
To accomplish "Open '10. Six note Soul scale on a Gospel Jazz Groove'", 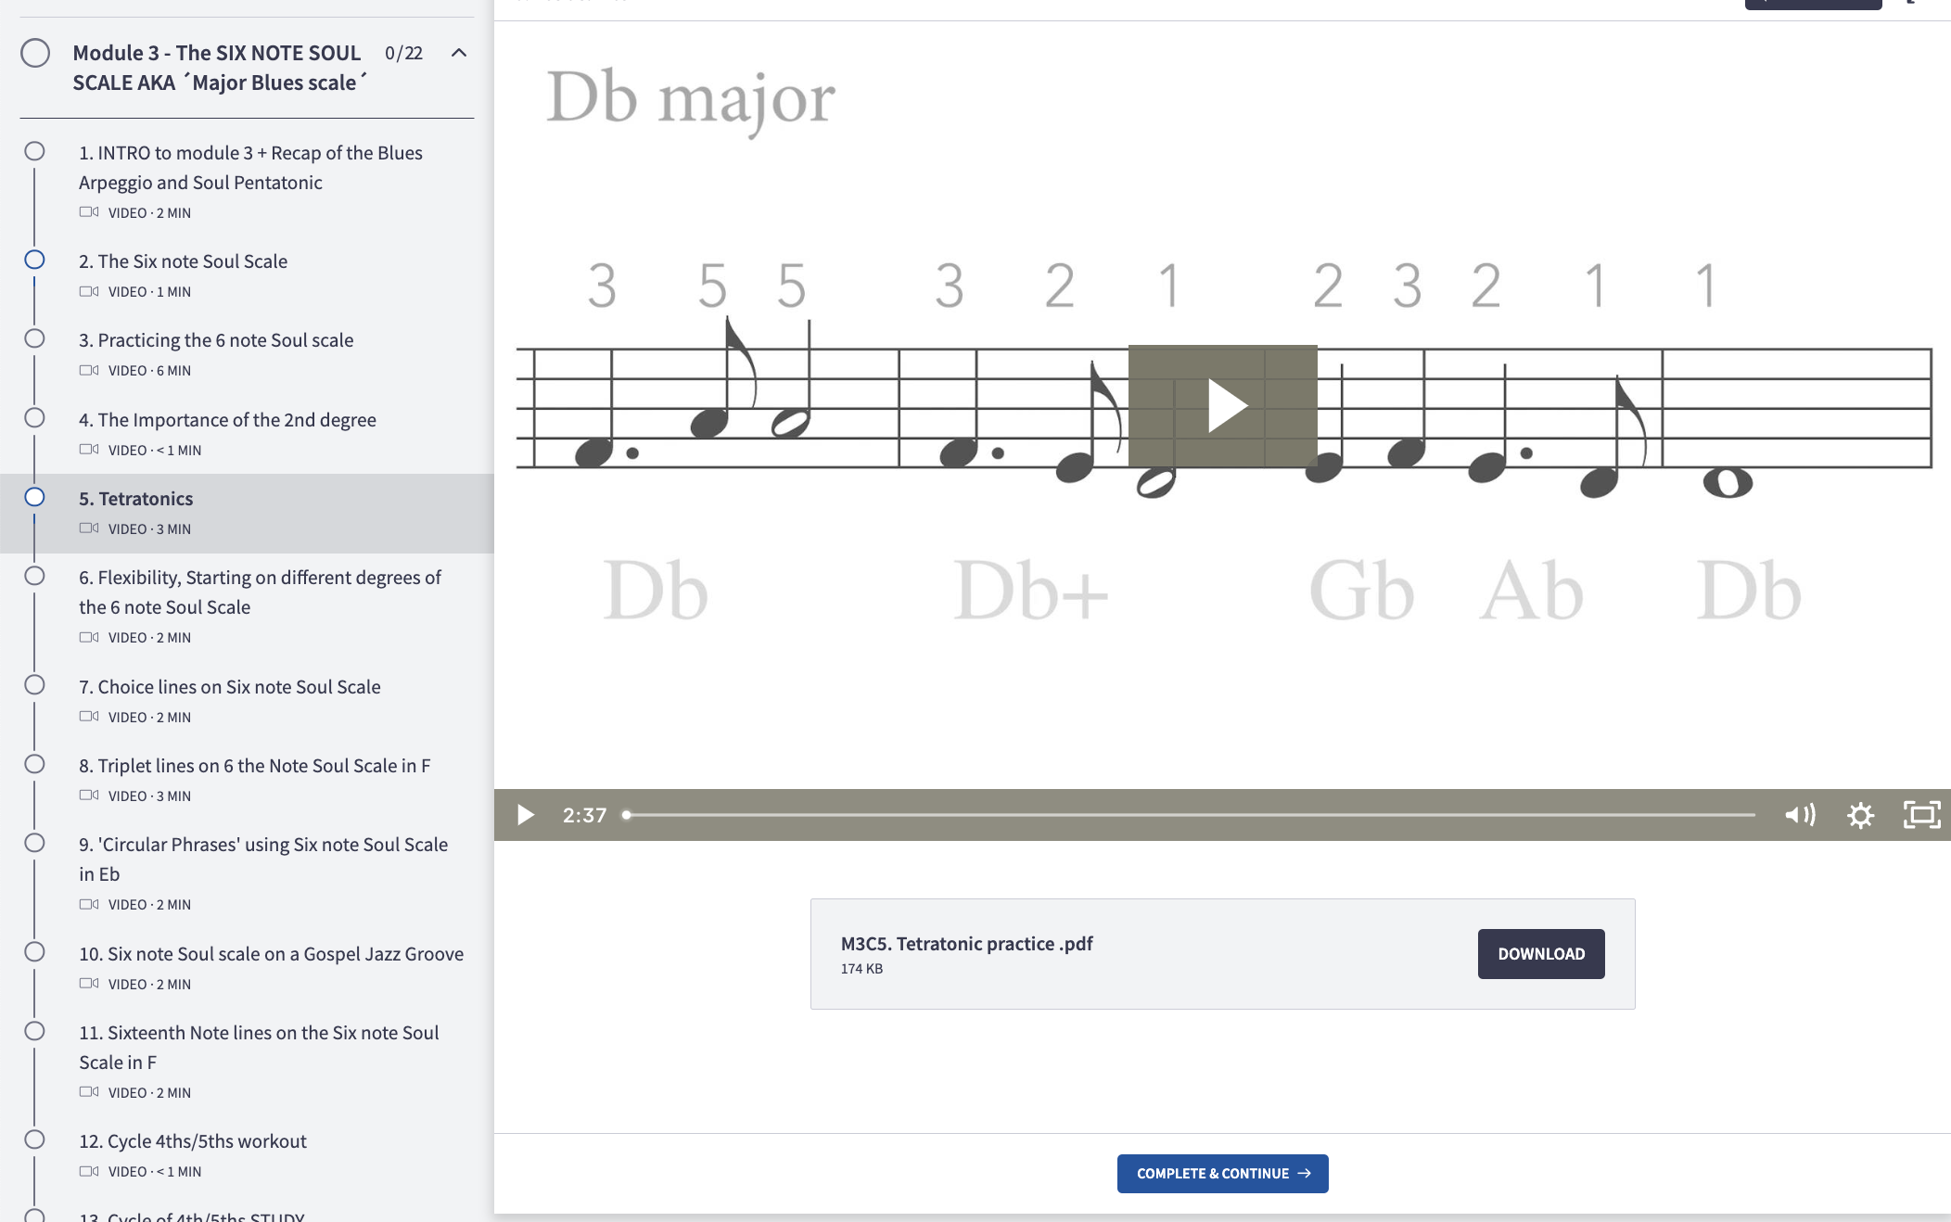I will point(271,953).
